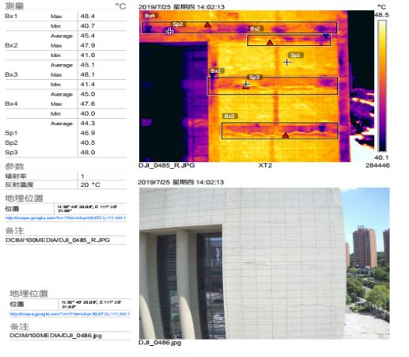Select the Sp1 label tag
This screenshot has height=357, width=409.
pos(296,55)
